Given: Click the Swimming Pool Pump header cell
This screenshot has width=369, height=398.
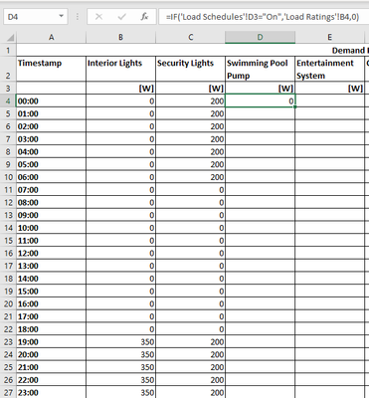Looking at the screenshot, I should click(260, 69).
